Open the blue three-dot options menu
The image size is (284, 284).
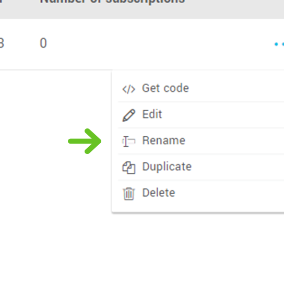point(279,44)
